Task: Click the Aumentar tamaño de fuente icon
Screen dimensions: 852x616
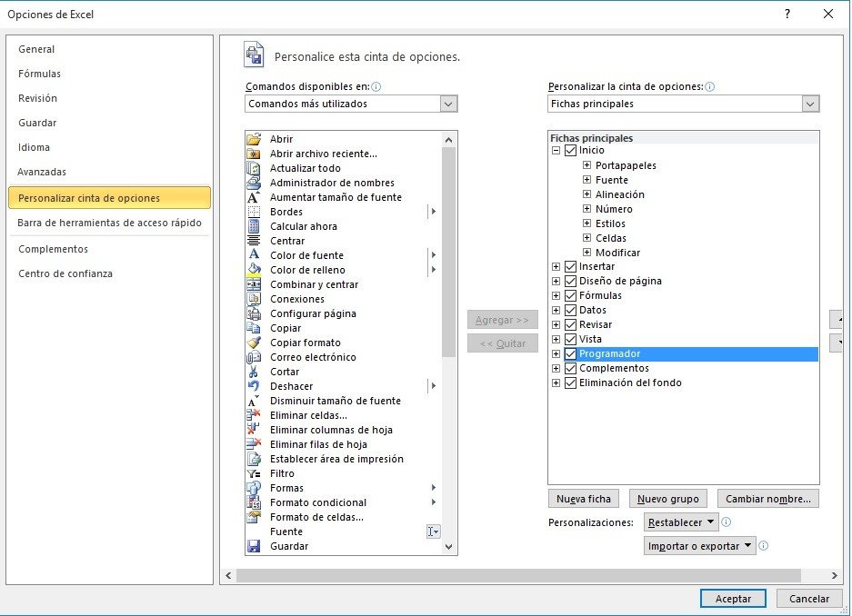Action: 254,197
